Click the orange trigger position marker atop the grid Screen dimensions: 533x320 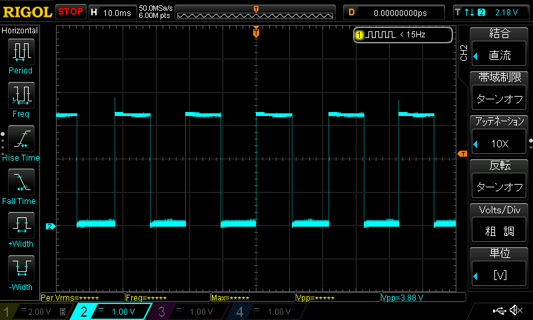[x=256, y=33]
